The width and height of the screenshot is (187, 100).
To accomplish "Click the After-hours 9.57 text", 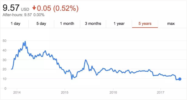I will coord(17,15).
